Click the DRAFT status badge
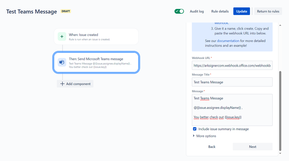 coord(66,11)
